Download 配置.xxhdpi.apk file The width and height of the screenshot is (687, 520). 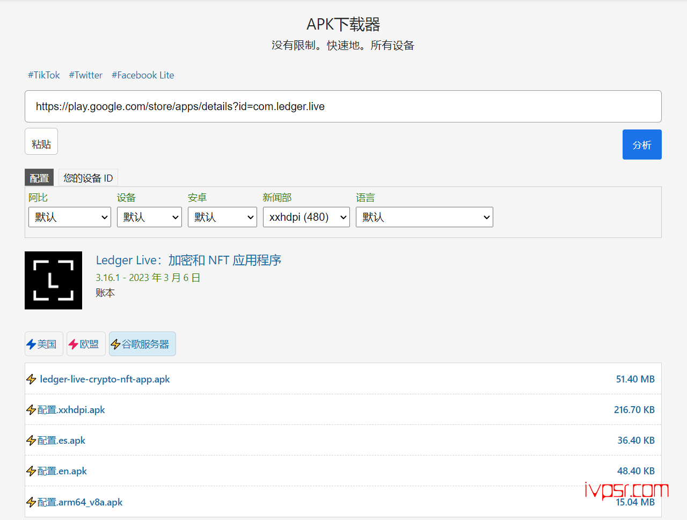click(x=71, y=410)
